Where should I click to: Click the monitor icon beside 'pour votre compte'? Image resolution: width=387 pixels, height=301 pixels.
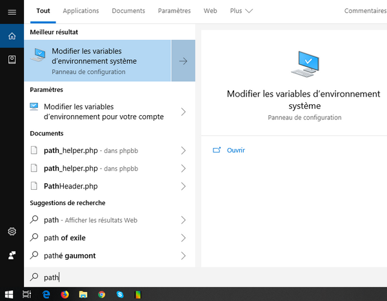pyautogui.click(x=34, y=107)
